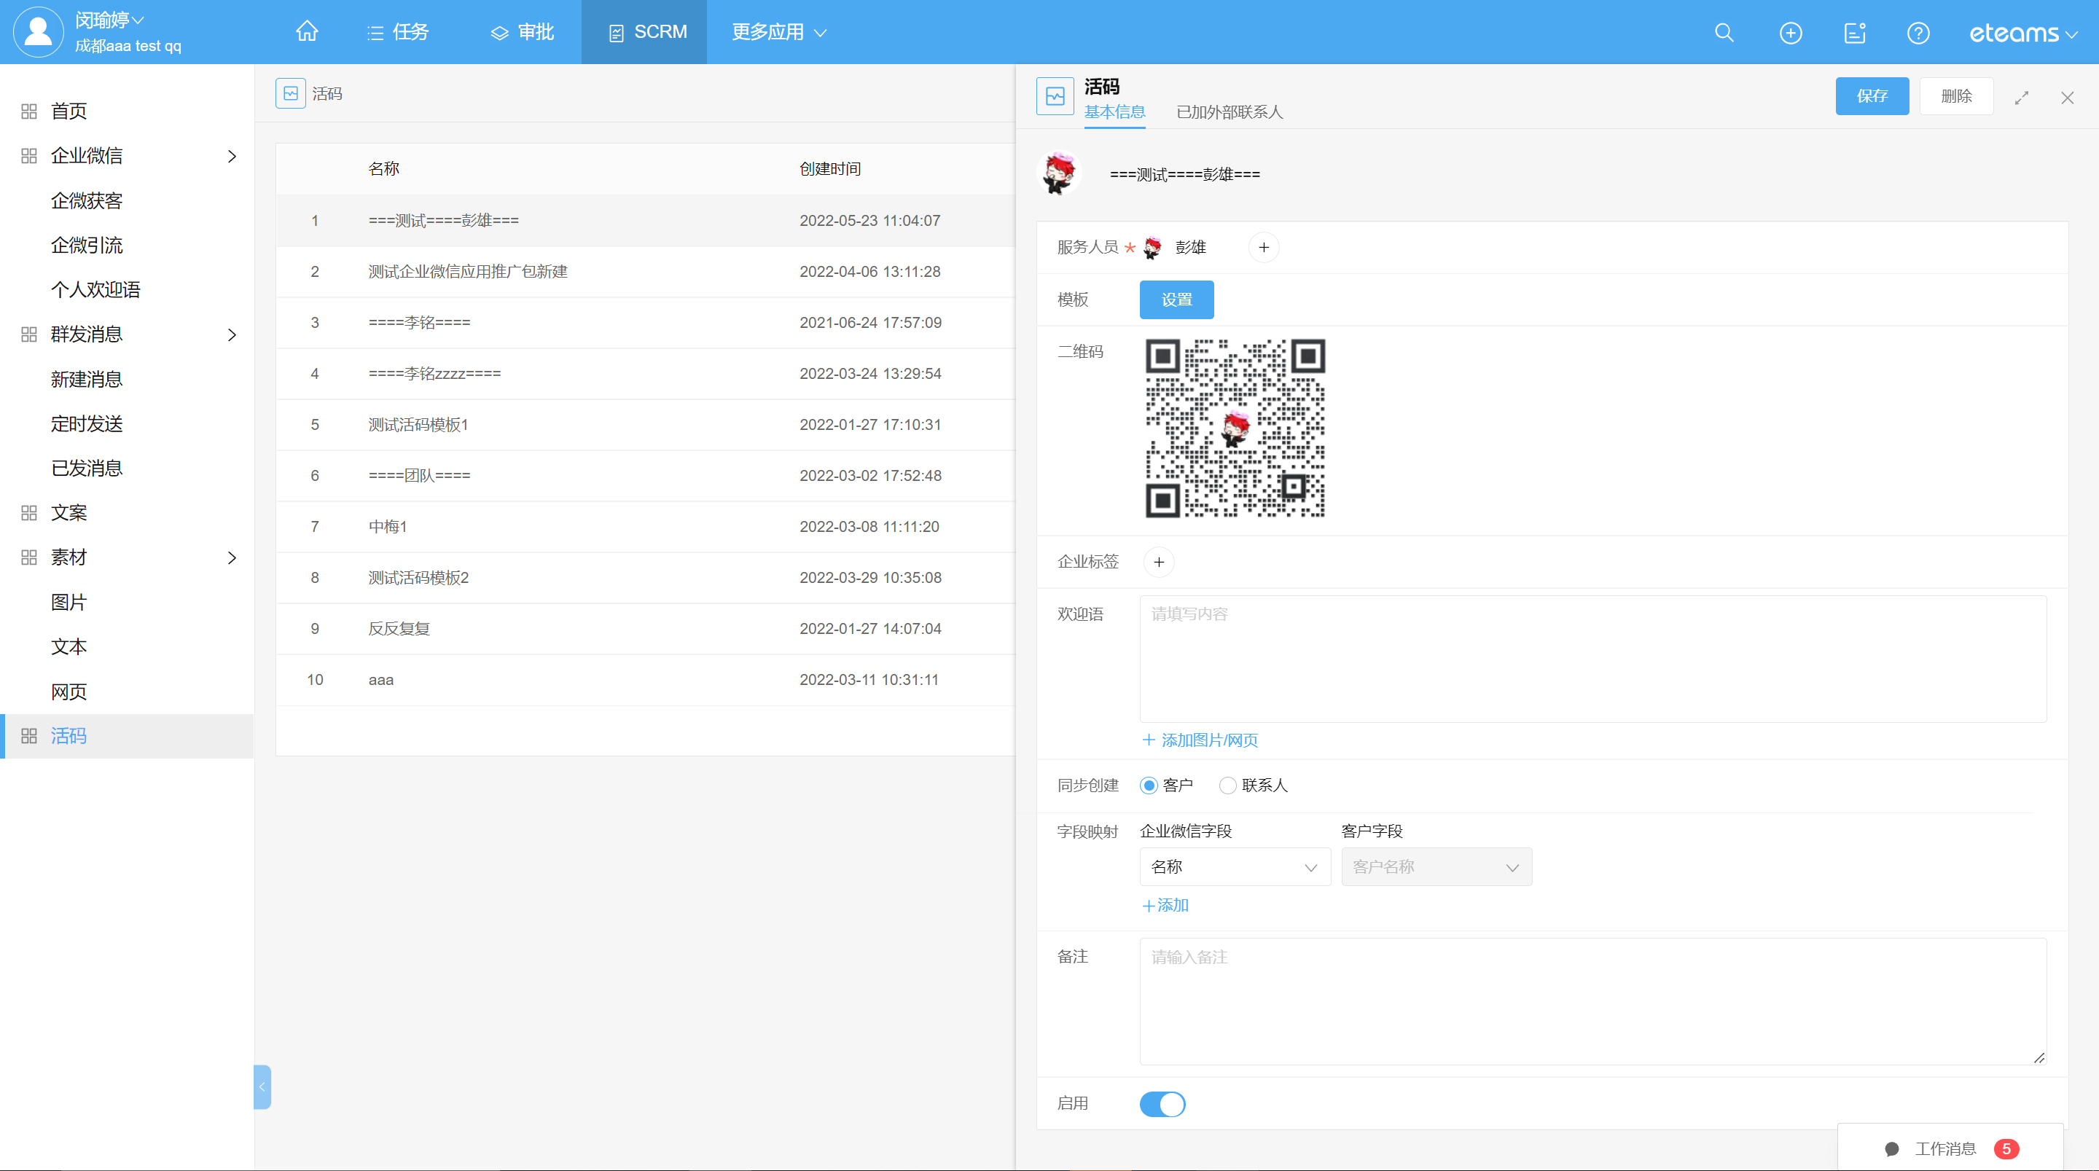Collapse the 企业微信 sidebar group
This screenshot has height=1171, width=2099.
click(x=232, y=156)
